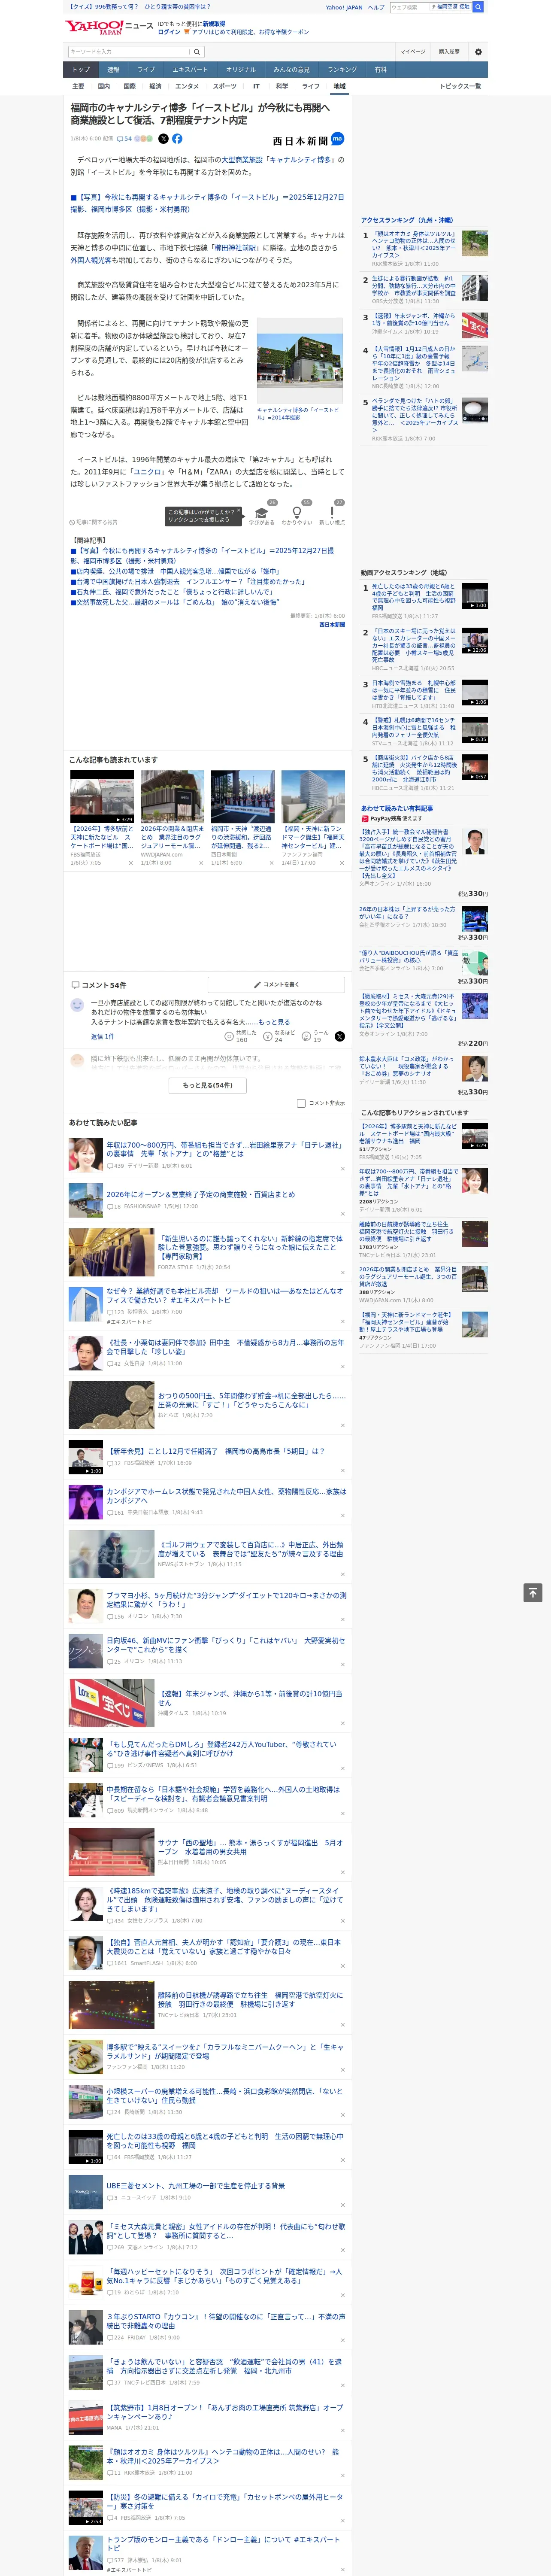Open paid article 26年の日本株は「上昇するが尖った方が

click(x=408, y=914)
